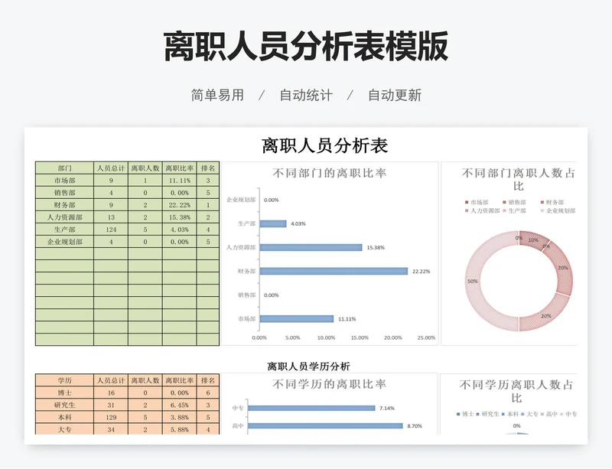Click the 6.45% cell in education table
612x469 pixels.
coord(180,405)
